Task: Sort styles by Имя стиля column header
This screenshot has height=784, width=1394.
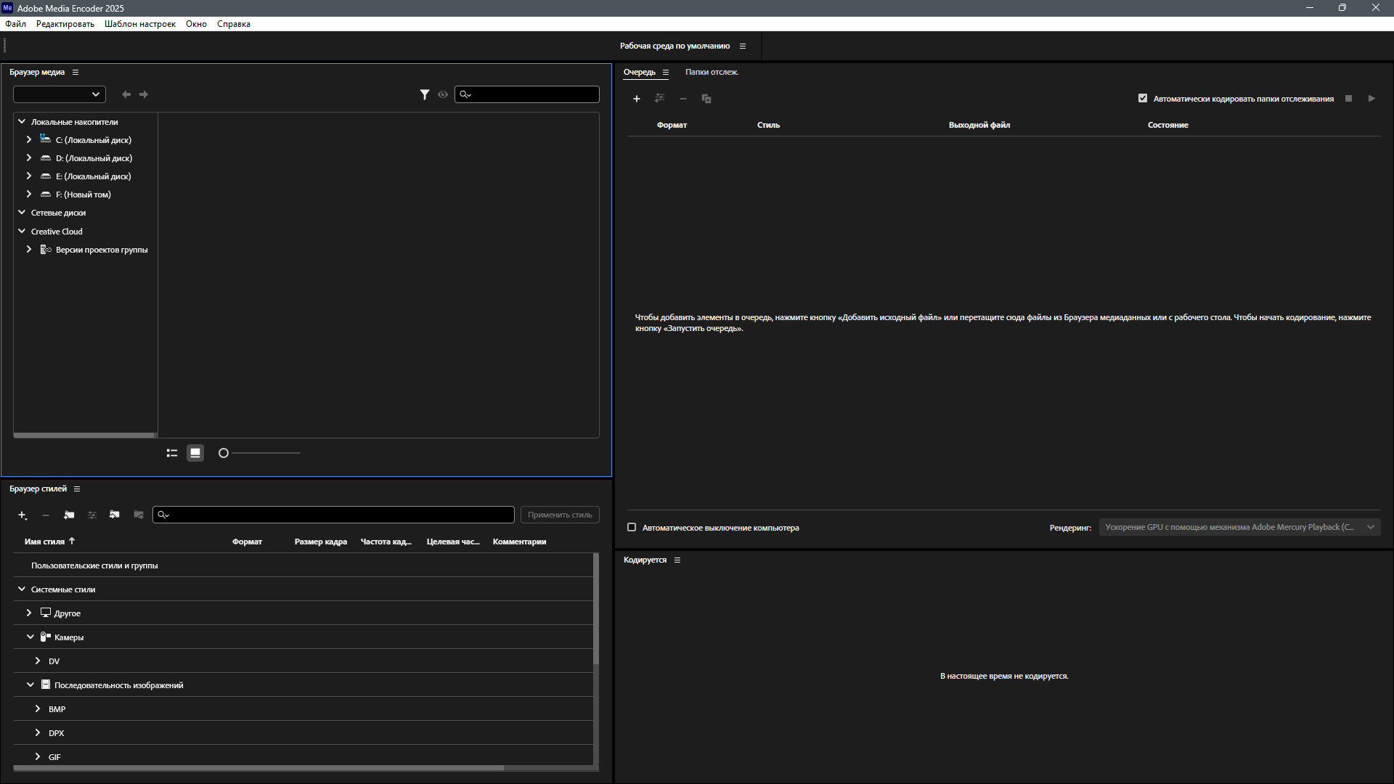Action: click(44, 542)
